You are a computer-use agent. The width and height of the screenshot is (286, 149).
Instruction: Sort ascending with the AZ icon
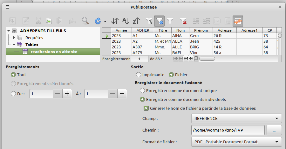[126, 21]
